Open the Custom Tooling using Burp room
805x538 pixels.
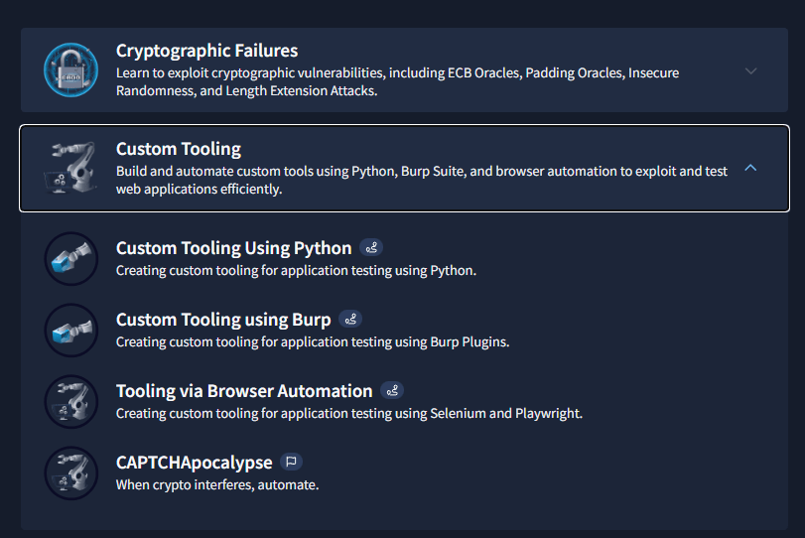tap(223, 320)
